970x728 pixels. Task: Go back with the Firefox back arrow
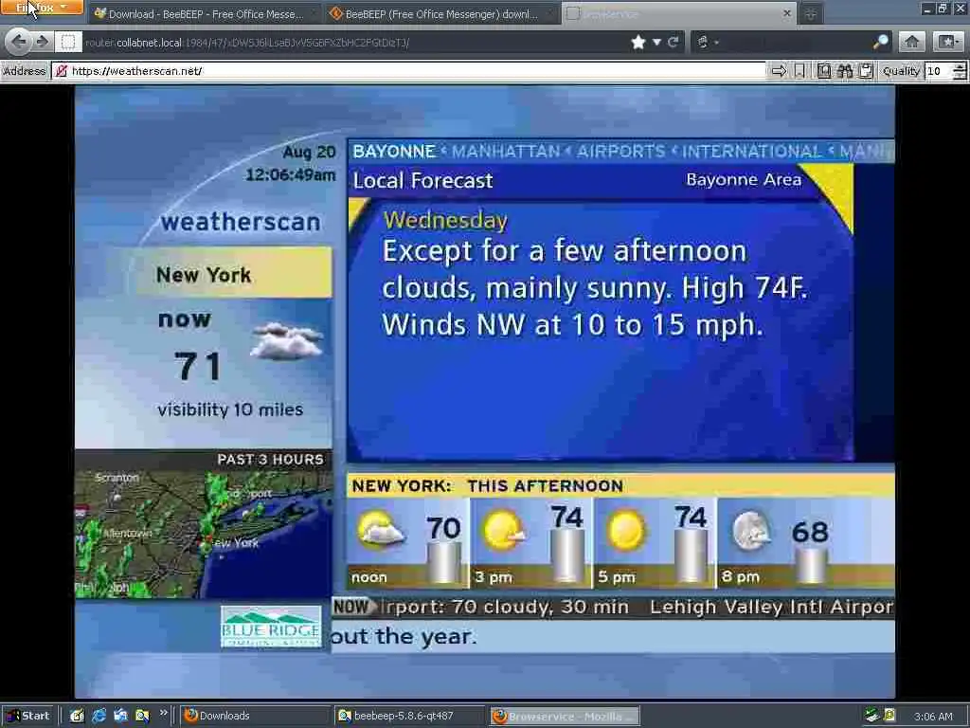(19, 42)
